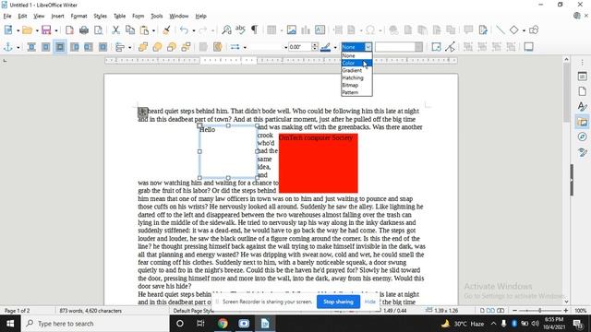Click the zoom slider in status bar

coord(539,311)
